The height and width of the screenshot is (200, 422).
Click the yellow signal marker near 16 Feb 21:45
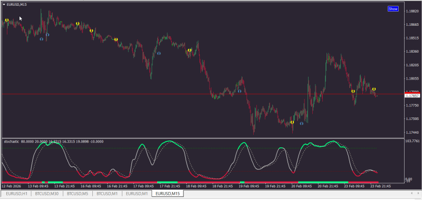click(x=116, y=39)
